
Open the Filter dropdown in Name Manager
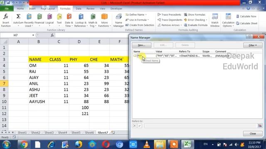point(253,45)
